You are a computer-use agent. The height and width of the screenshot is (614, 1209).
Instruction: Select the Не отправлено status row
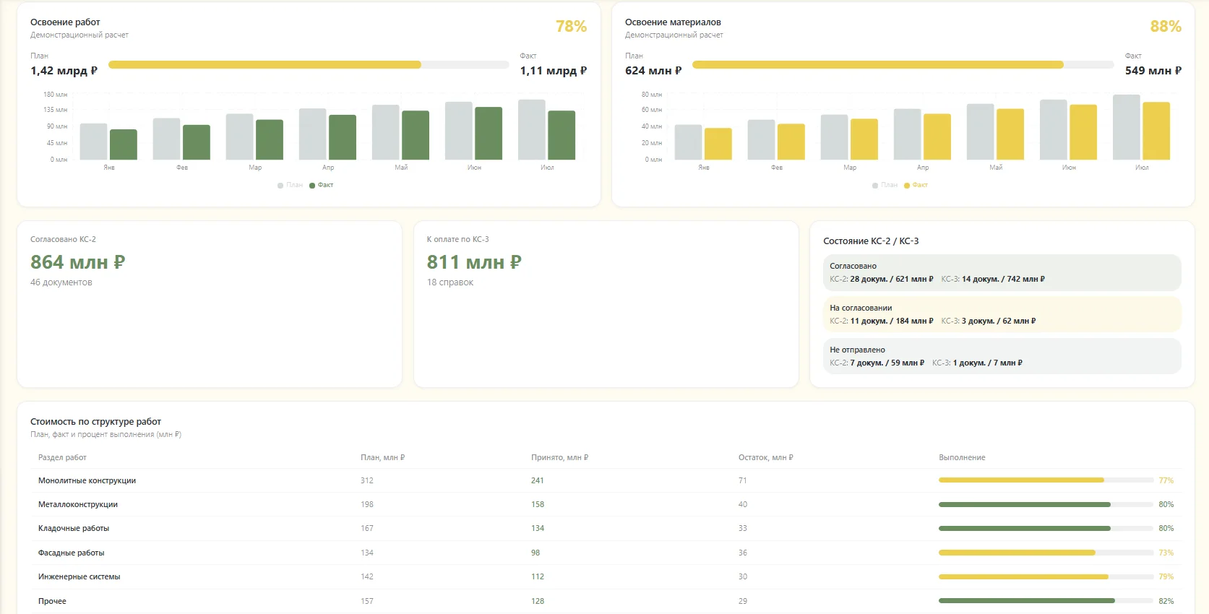[x=1002, y=356]
